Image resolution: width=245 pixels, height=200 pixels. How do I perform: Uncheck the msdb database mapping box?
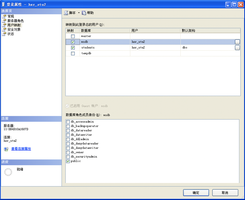point(73,42)
